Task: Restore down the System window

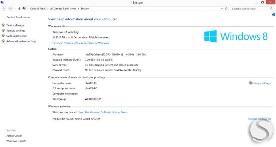Action: (x=262, y=3)
